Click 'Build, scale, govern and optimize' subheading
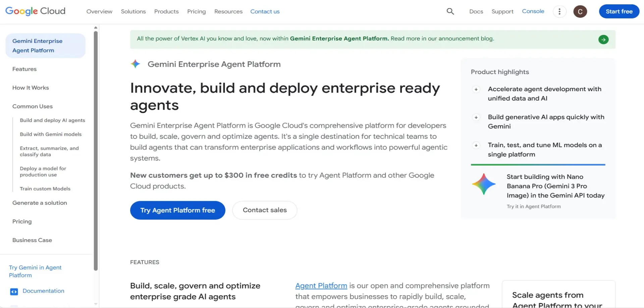 pos(195,291)
